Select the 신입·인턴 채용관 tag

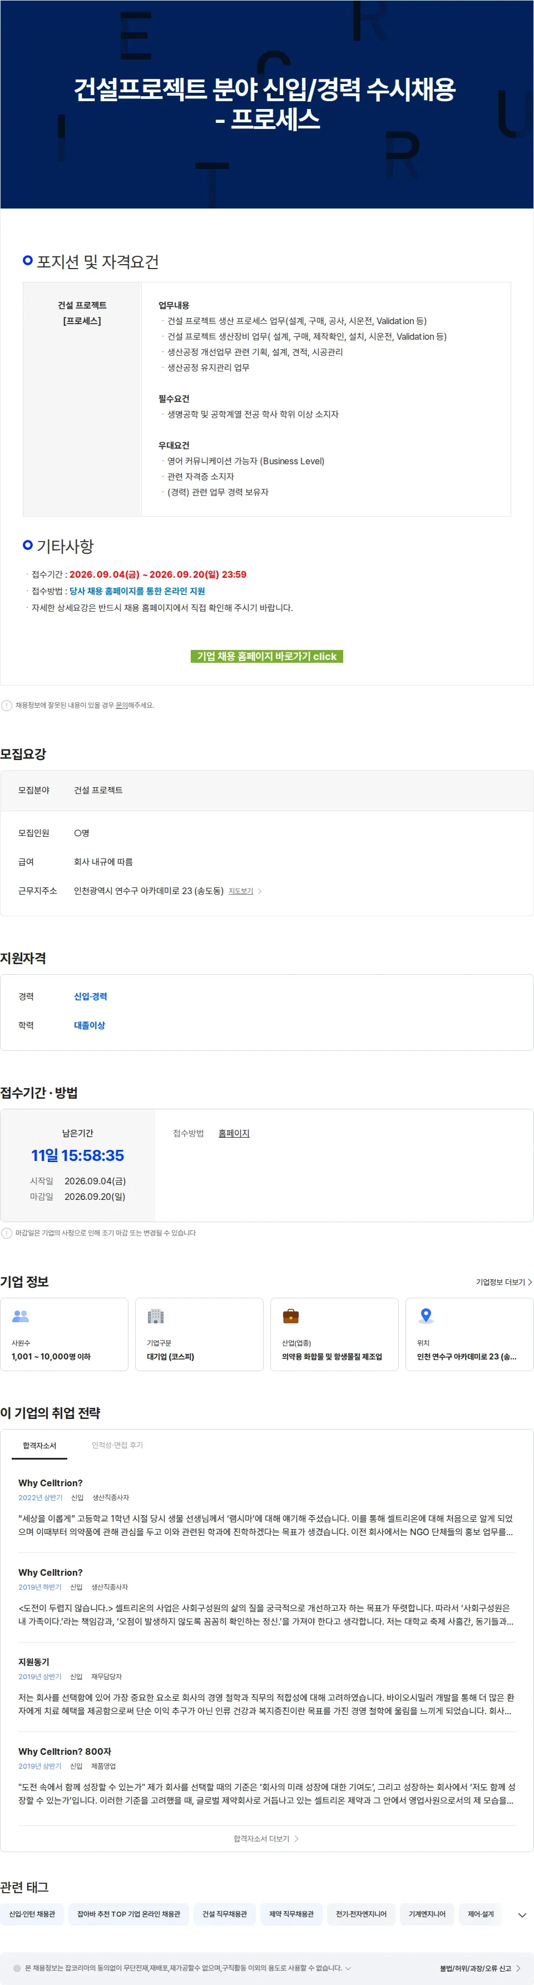(x=32, y=1914)
